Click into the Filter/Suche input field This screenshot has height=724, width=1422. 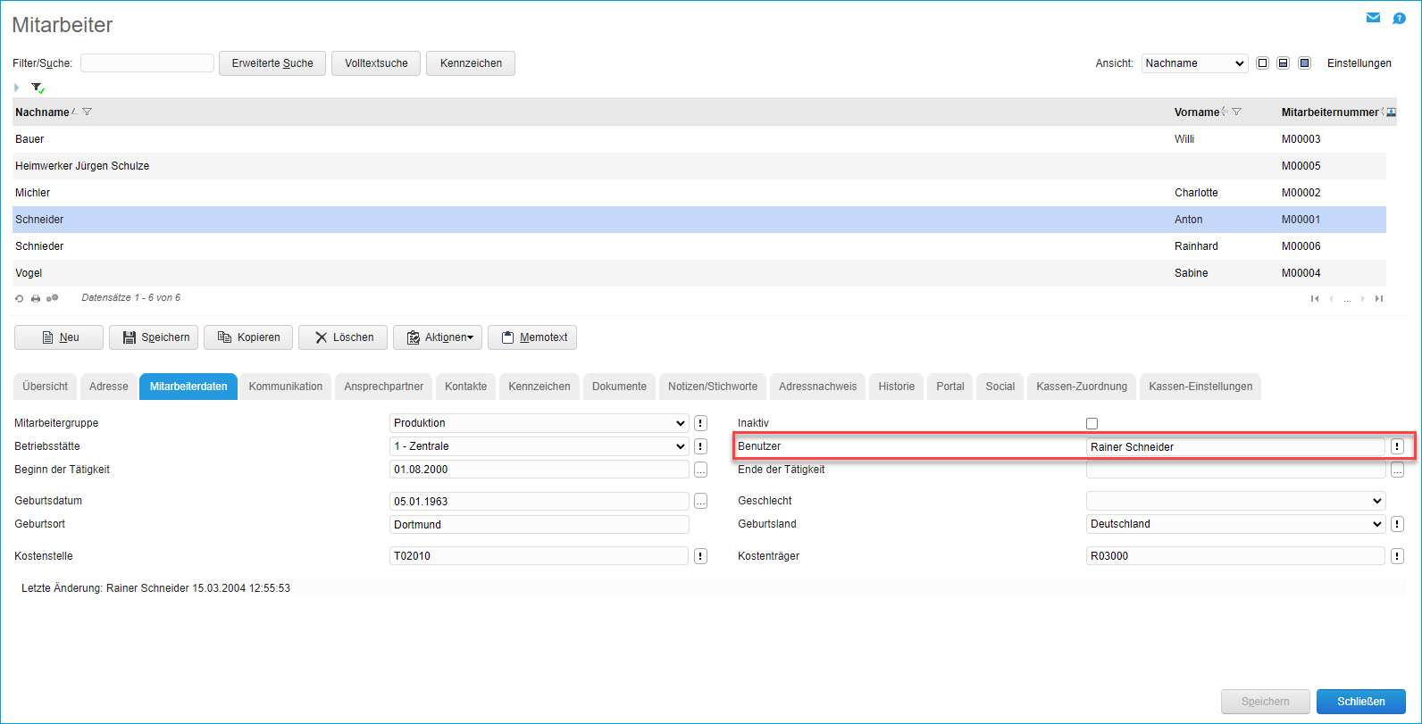tap(147, 63)
